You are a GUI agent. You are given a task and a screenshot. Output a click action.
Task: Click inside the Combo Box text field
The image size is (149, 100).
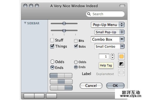click(x=105, y=39)
